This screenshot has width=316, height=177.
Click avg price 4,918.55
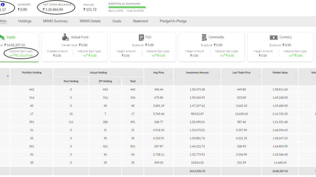coord(159,130)
